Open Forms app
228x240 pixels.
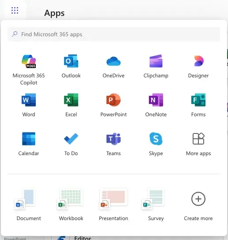(x=198, y=105)
